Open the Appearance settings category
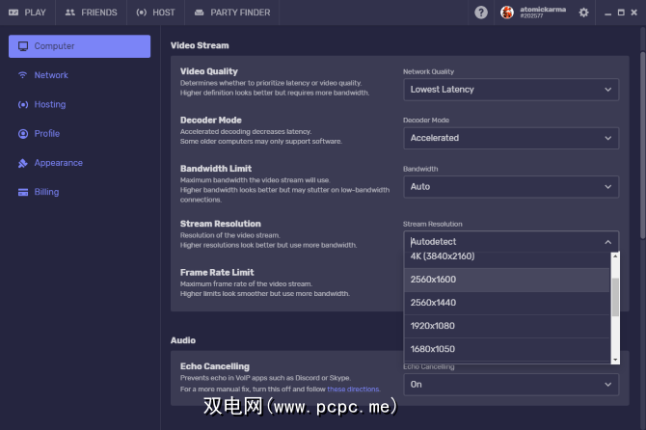646x430 pixels. (79, 163)
